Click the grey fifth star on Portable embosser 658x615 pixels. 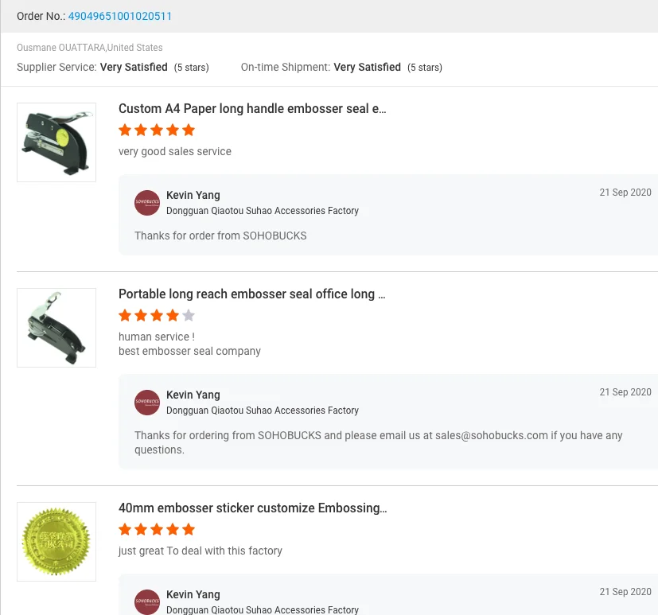(x=189, y=316)
